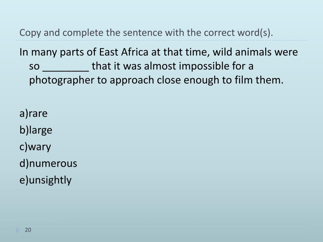Viewport: 323px width, 242px height.
Task: Click the dotted line above the slide number
Action: coord(161,224)
